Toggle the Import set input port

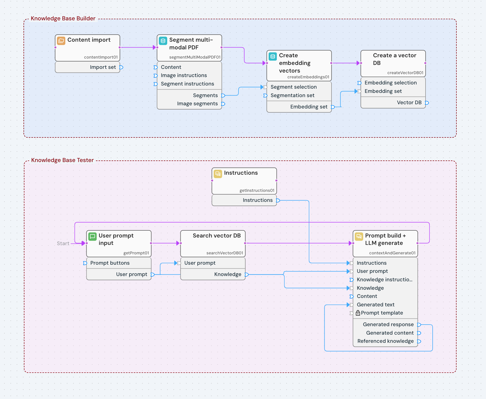coord(121,68)
